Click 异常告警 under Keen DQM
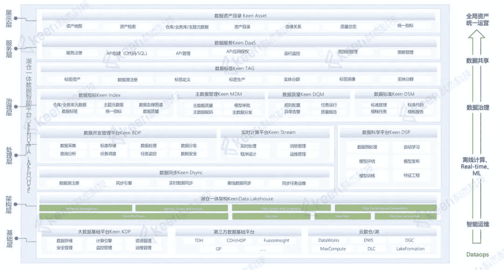Viewport: 504px width, 270px height. coord(293,112)
